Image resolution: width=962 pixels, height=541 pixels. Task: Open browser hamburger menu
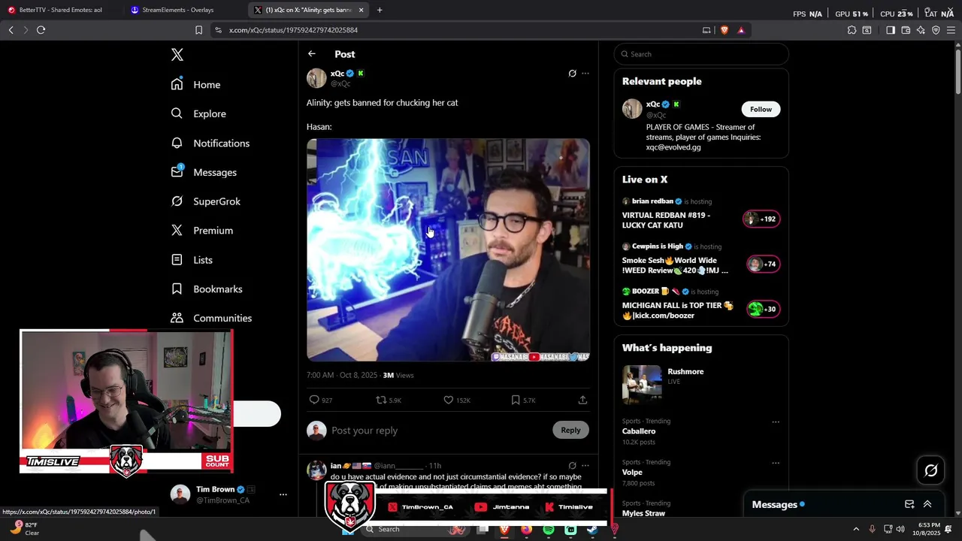click(x=951, y=30)
